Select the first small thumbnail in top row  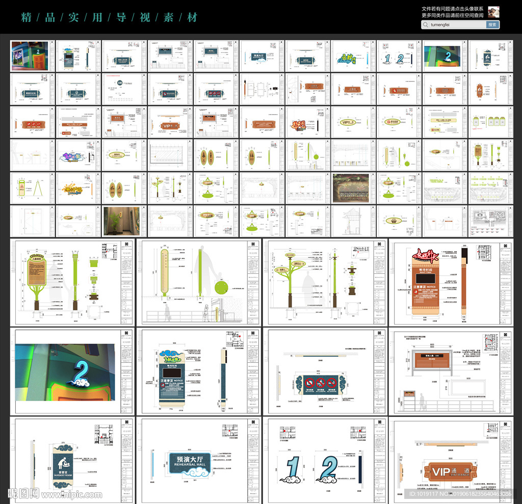[x=31, y=56]
